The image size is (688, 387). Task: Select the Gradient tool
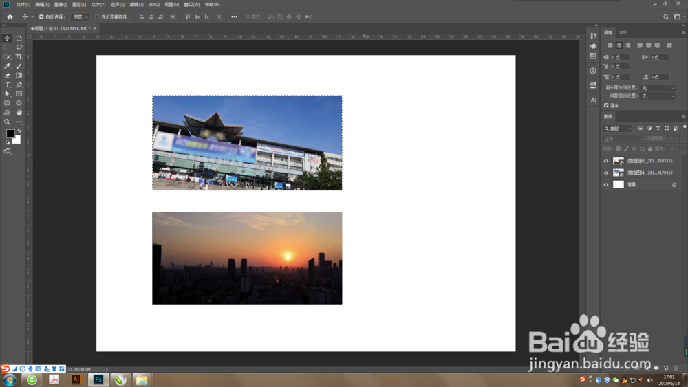tap(19, 76)
